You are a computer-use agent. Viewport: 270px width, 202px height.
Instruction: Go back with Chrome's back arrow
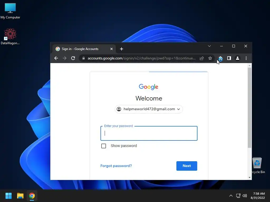pos(56,58)
